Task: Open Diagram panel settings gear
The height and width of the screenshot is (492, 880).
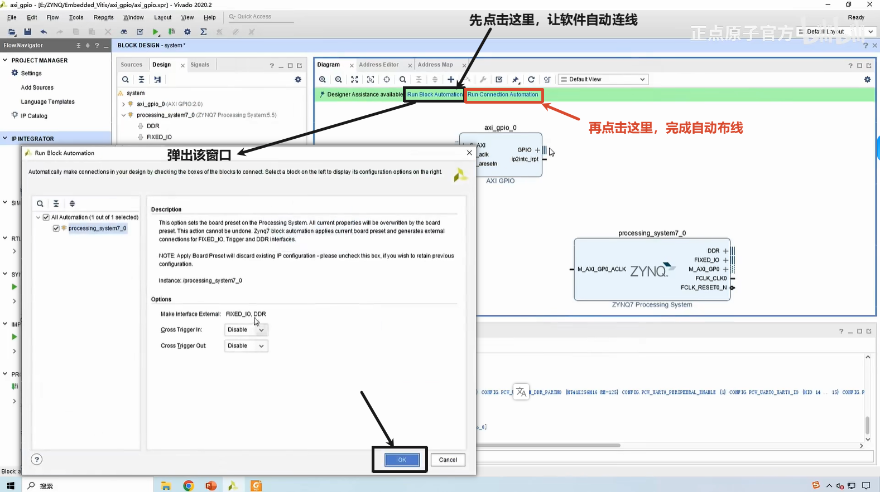Action: (x=867, y=80)
